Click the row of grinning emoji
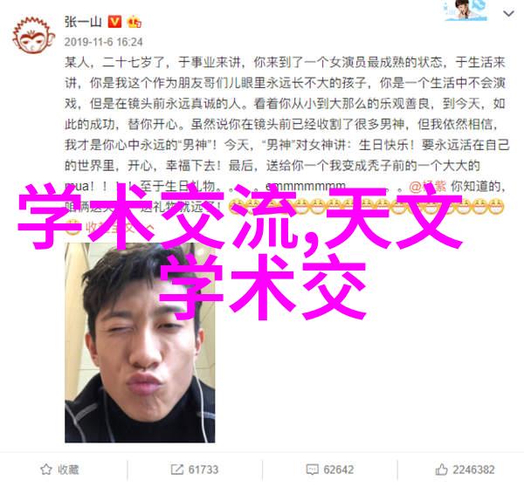 point(366,207)
